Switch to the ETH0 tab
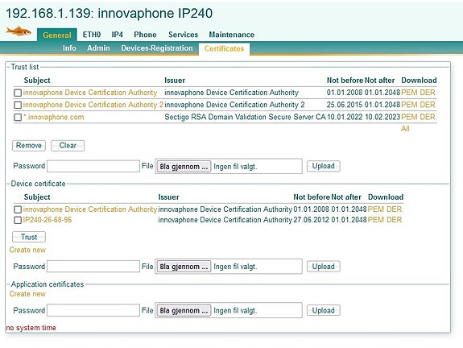This screenshot has height=348, width=463. coord(92,35)
